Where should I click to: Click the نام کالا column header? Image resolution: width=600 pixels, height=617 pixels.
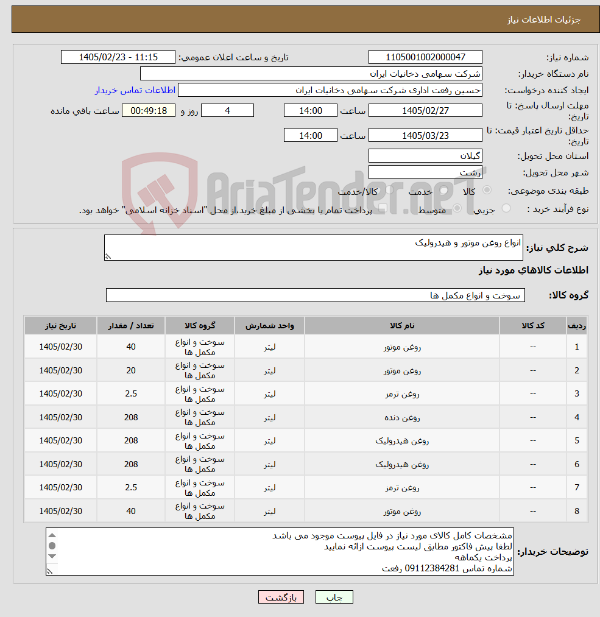coord(401,326)
